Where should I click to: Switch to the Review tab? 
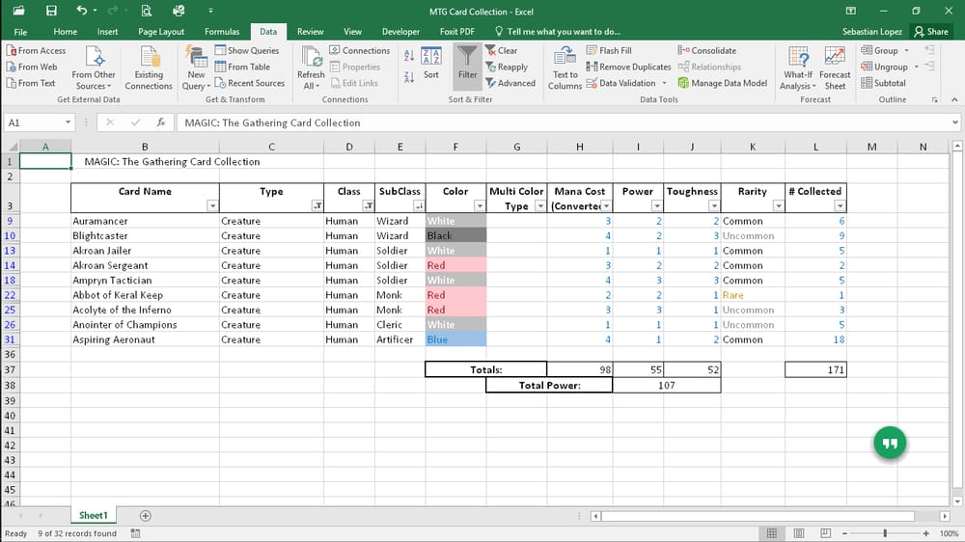[x=310, y=32]
